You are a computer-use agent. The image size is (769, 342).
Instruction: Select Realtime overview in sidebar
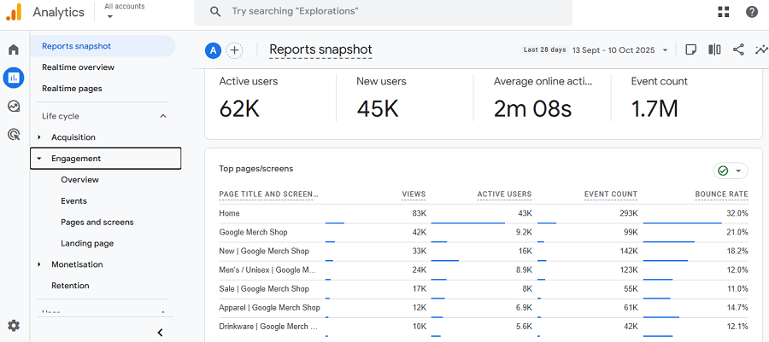coord(78,67)
